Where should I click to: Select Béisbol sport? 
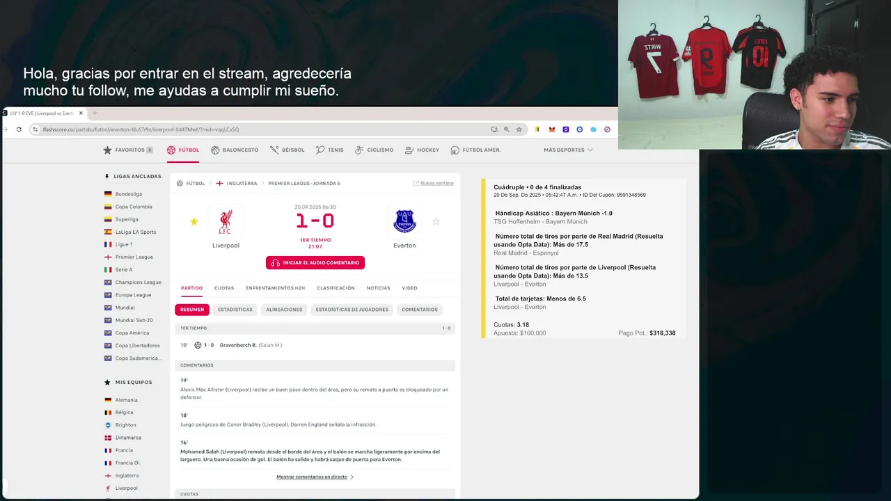point(287,150)
